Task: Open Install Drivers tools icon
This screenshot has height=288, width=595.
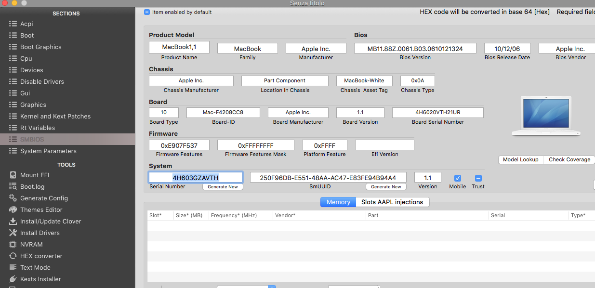Action: (x=13, y=233)
